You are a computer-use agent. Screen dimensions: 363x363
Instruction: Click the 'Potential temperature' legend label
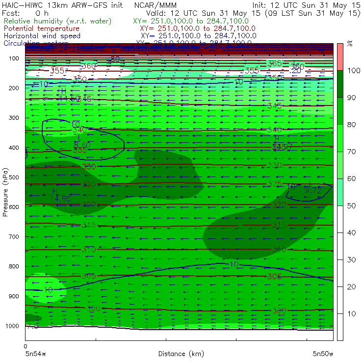42,28
